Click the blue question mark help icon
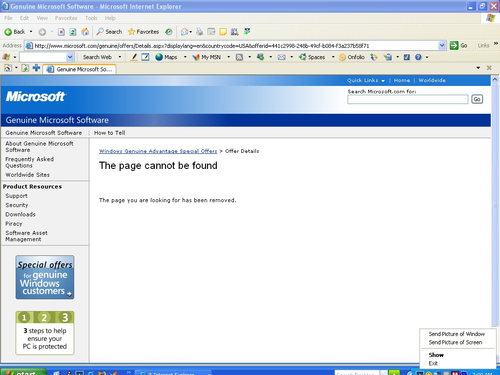This screenshot has width=500, height=375. point(418,57)
